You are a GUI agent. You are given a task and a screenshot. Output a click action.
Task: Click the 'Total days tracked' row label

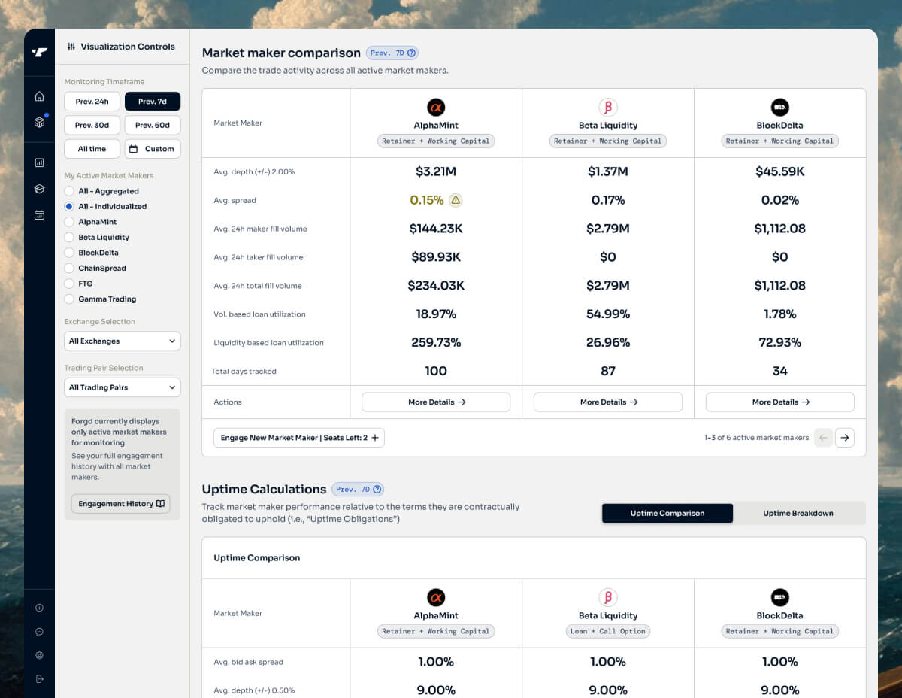pos(245,372)
